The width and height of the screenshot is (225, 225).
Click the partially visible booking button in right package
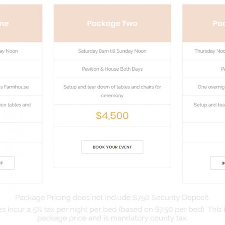(218, 163)
